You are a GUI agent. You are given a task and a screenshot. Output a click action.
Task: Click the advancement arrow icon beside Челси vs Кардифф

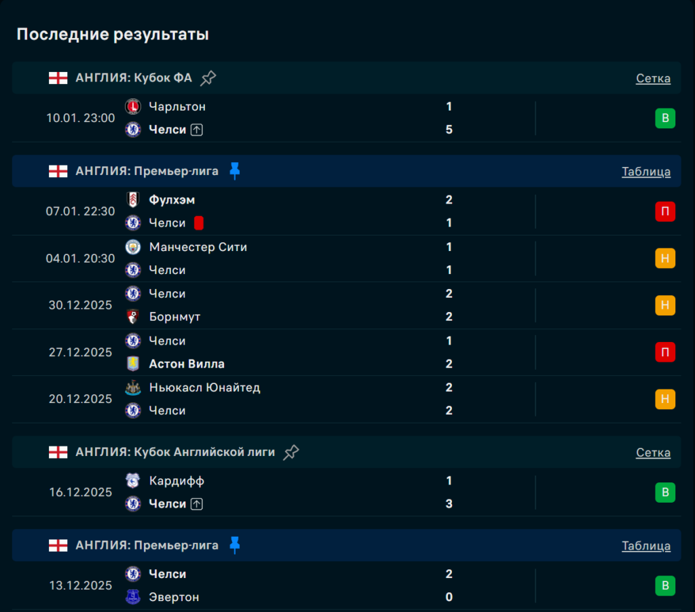[197, 504]
